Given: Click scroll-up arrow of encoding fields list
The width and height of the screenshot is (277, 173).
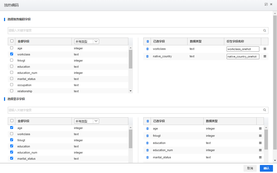Looking at the screenshot, I should pyautogui.click(x=130, y=48).
